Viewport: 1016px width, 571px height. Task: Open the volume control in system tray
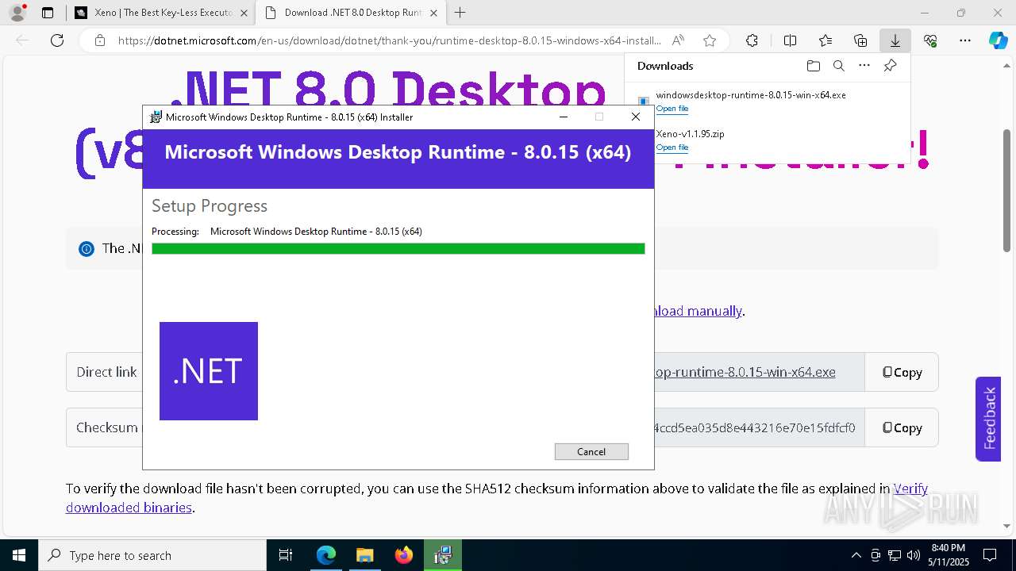[913, 555]
